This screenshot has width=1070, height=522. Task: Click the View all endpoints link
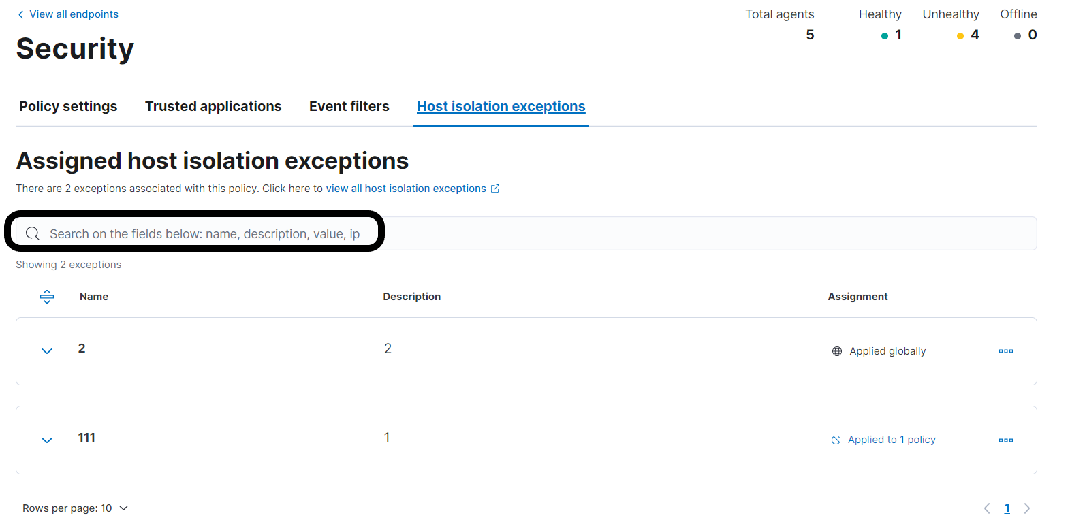(74, 14)
